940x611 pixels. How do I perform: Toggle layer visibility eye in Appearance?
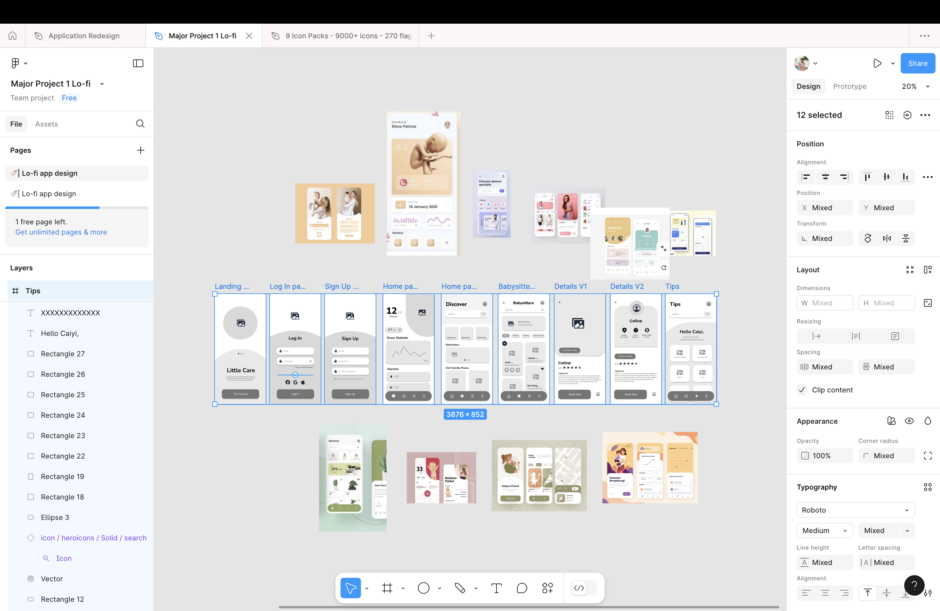point(909,421)
